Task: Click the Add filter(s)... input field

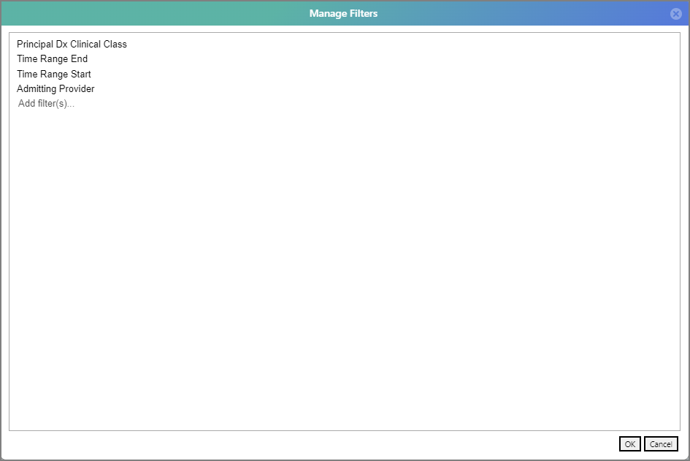Action: pyautogui.click(x=46, y=104)
